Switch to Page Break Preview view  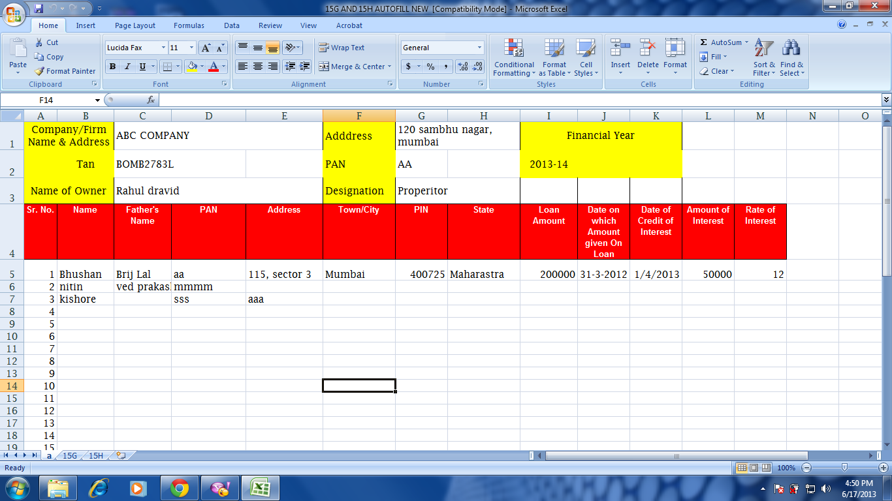tap(765, 468)
